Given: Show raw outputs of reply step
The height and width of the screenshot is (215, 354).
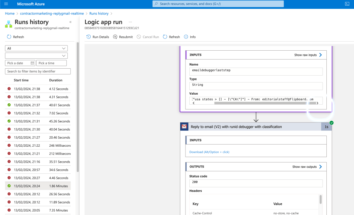Looking at the screenshot, I should tap(307, 167).
